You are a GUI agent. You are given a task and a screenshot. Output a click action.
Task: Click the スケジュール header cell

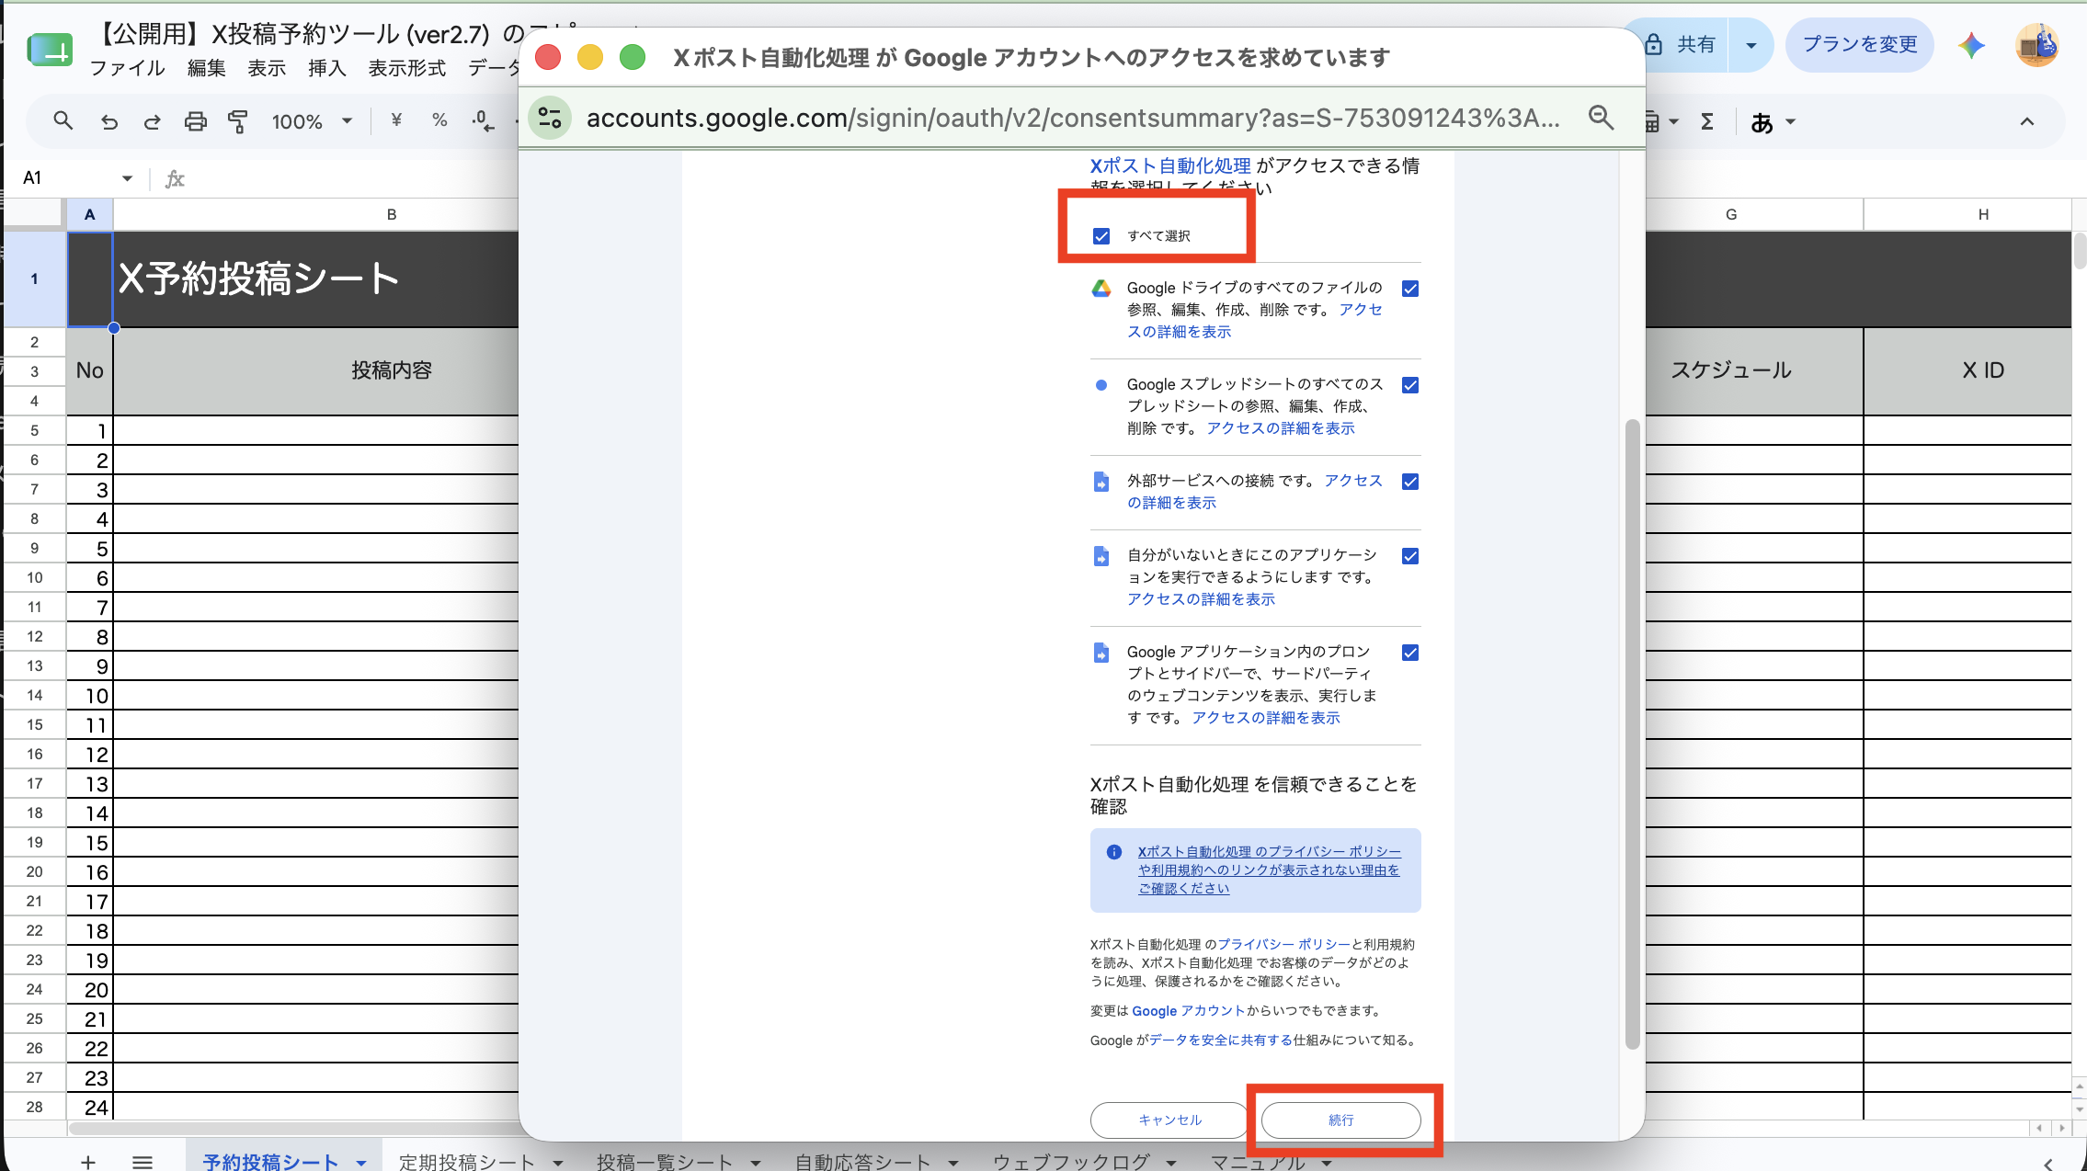(1731, 370)
